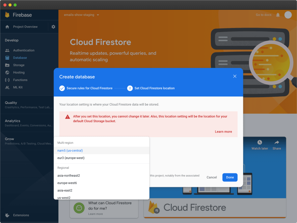Click the Cloud Firestore page heading
297x223 pixels.
click(x=100, y=42)
